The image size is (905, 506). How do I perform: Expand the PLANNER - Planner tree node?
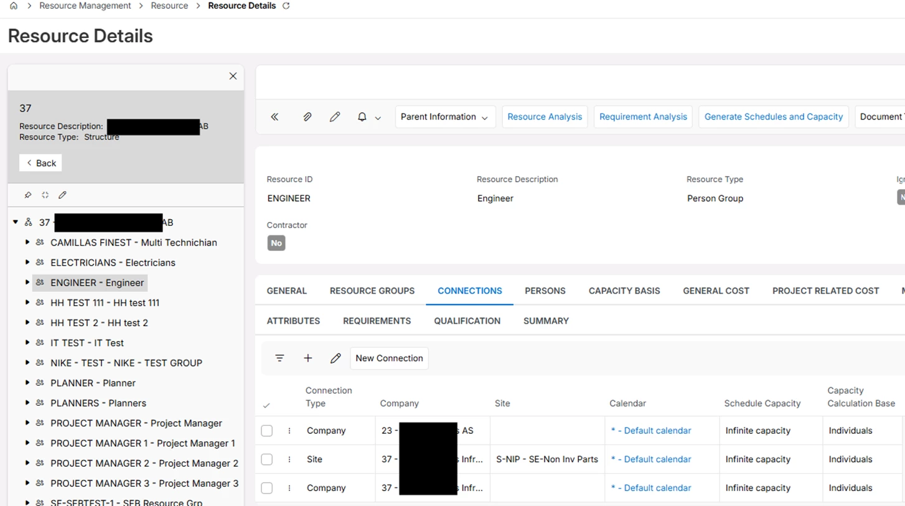tap(27, 383)
